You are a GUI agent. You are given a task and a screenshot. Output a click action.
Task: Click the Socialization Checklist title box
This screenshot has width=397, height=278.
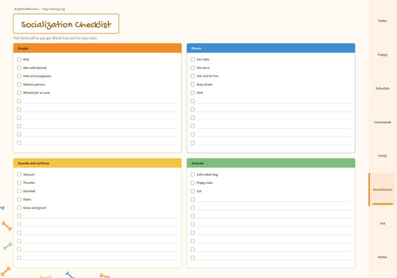click(x=66, y=24)
